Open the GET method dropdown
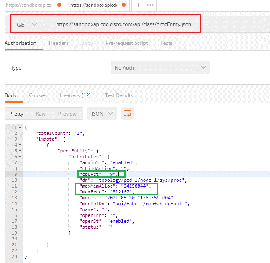This screenshot has height=263, width=270. (27, 25)
